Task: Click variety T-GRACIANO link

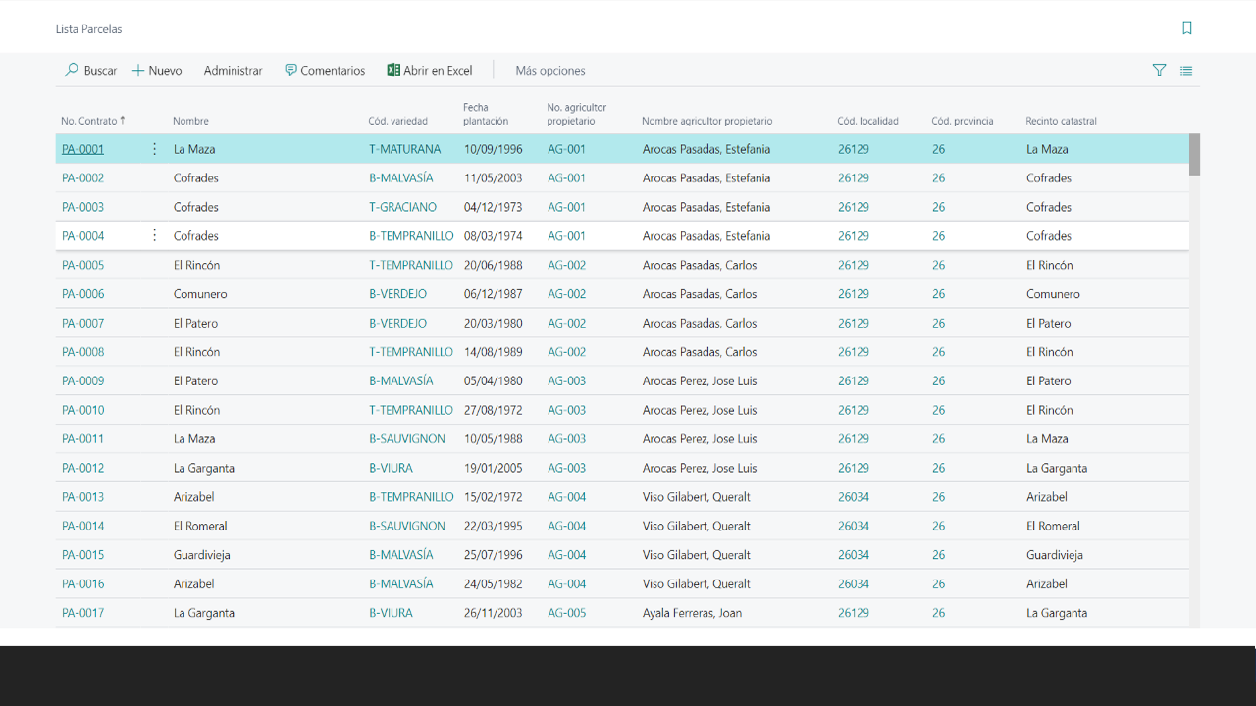Action: point(403,207)
